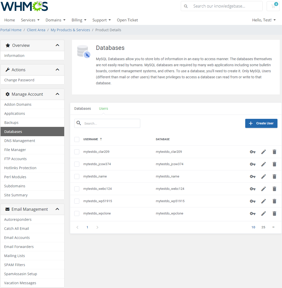The image size is (282, 288).
Task: Open the Domains dropdown menu
Action: point(55,20)
